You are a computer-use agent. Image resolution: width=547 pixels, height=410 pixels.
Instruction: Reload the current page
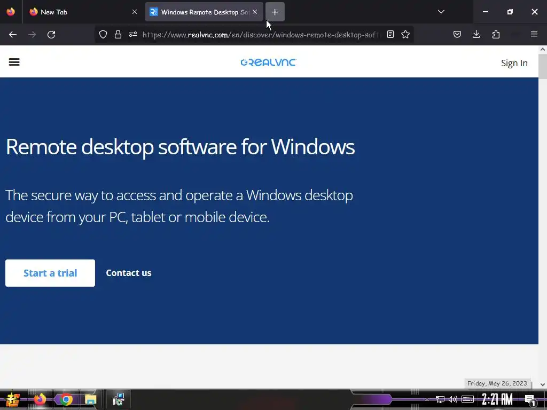[x=51, y=35]
